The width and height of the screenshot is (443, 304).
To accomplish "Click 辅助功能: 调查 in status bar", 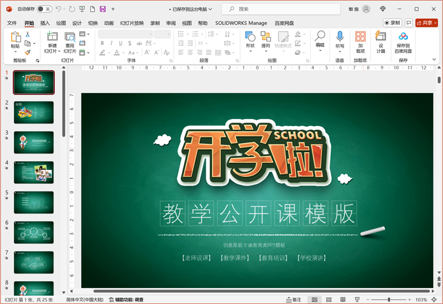I will pos(126,300).
